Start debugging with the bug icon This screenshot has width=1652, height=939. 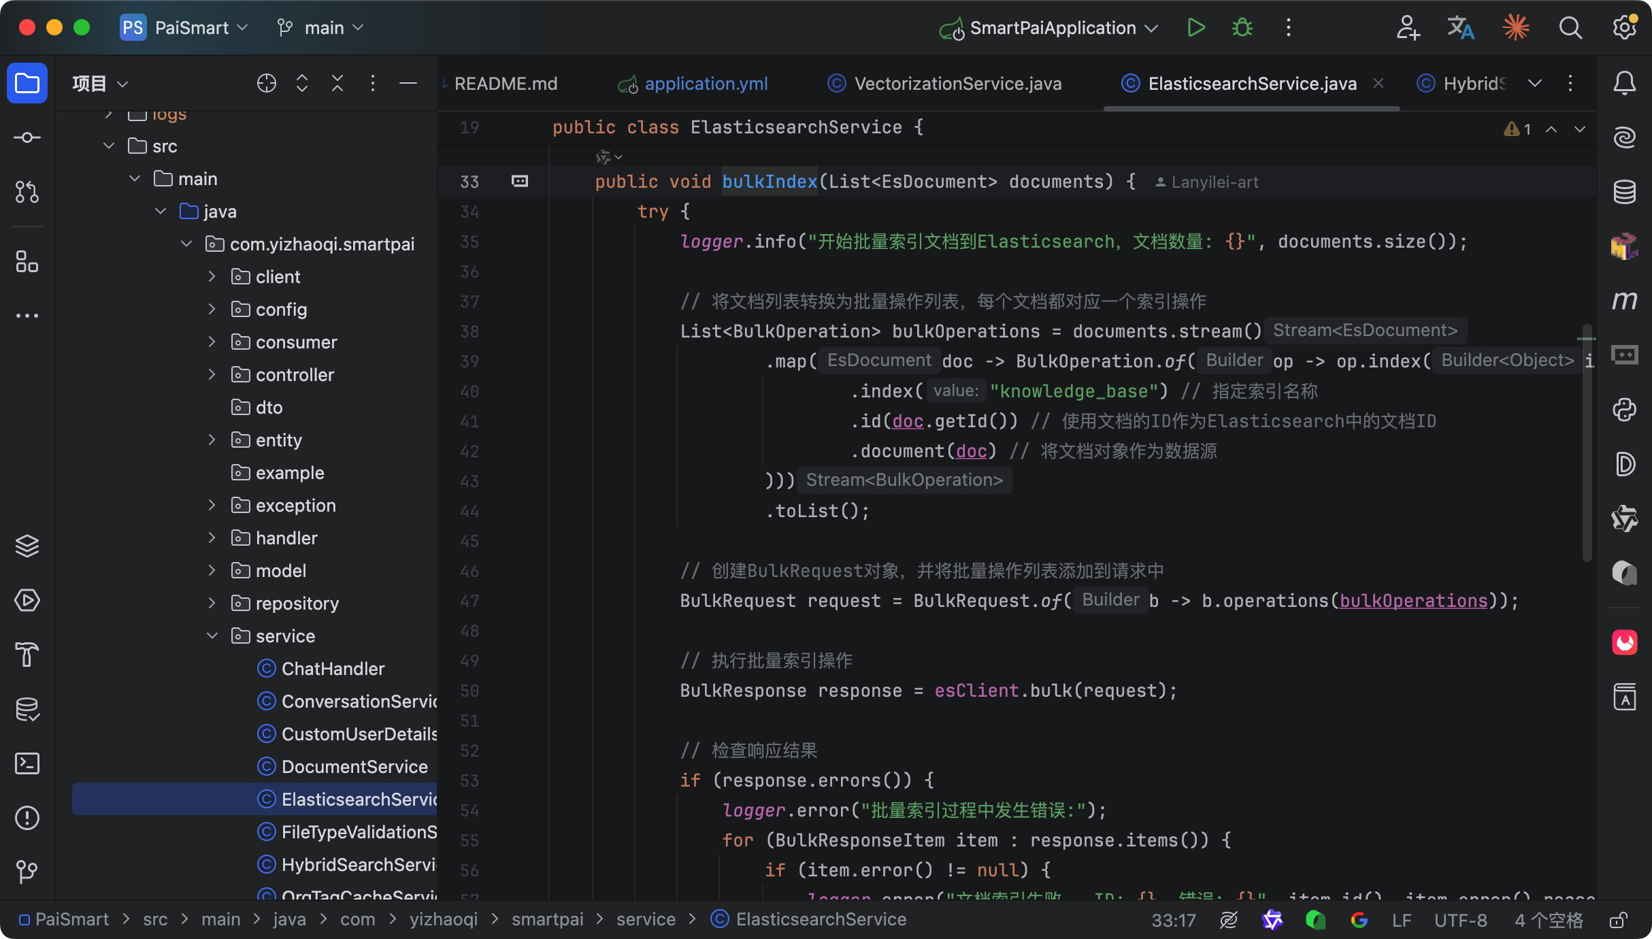click(x=1242, y=28)
